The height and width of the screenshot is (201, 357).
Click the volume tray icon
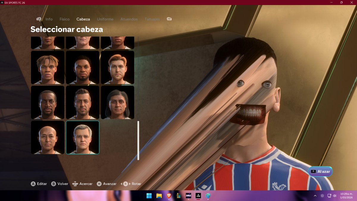coord(335,196)
